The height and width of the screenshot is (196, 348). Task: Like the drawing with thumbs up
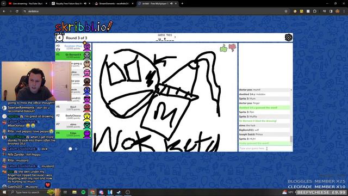click(x=223, y=48)
